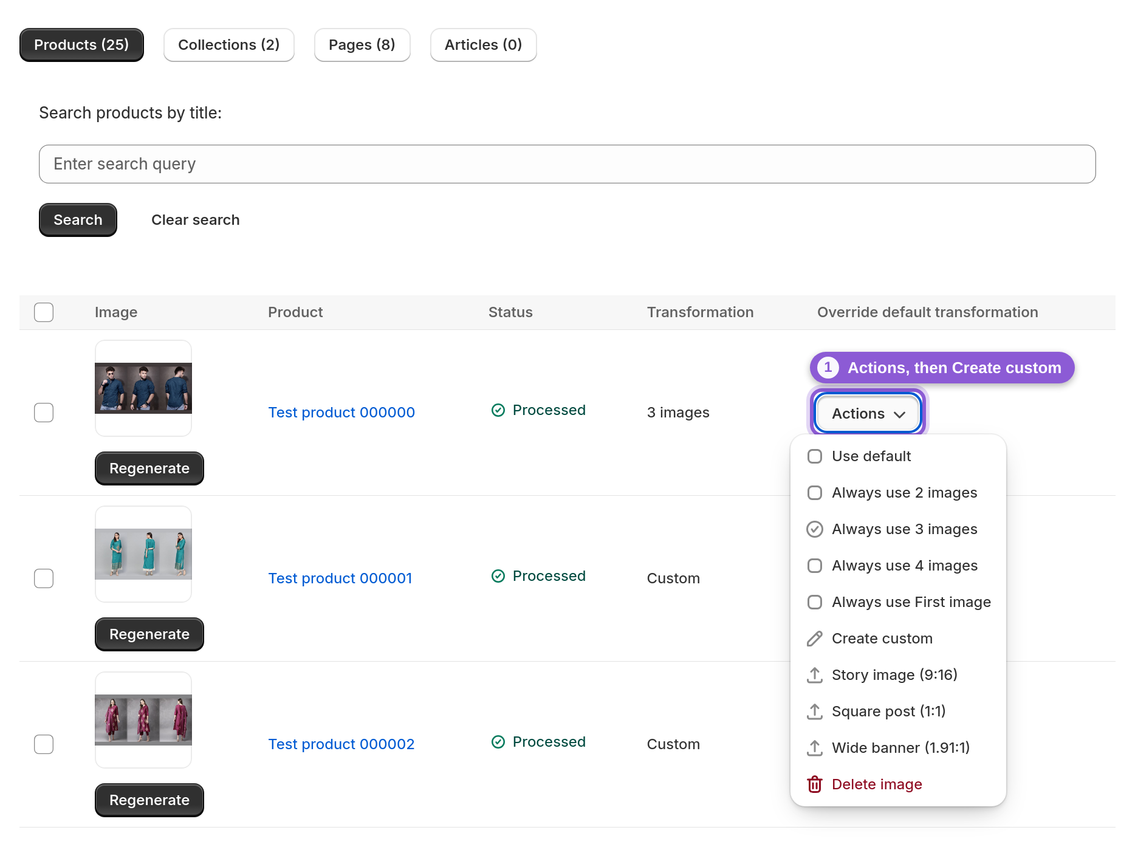Click the Processed check icon for Test product 000001
Screen dimensions: 1135x847
(498, 576)
